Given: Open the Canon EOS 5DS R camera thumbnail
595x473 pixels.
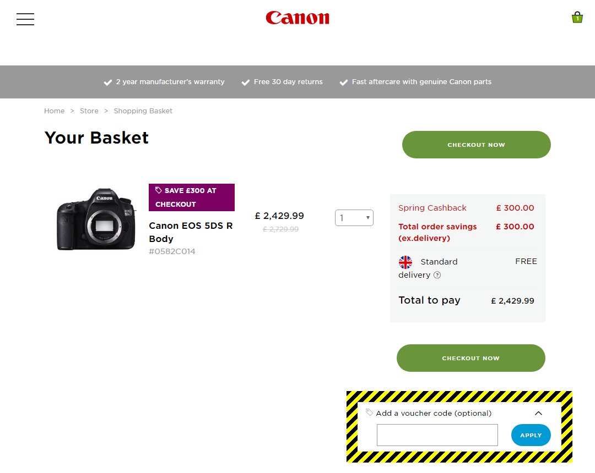Looking at the screenshot, I should 96,219.
